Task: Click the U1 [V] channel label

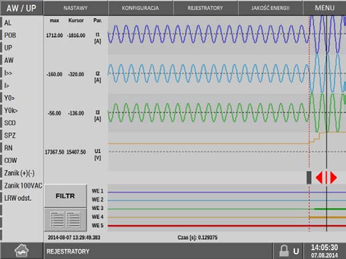Action: pos(97,155)
